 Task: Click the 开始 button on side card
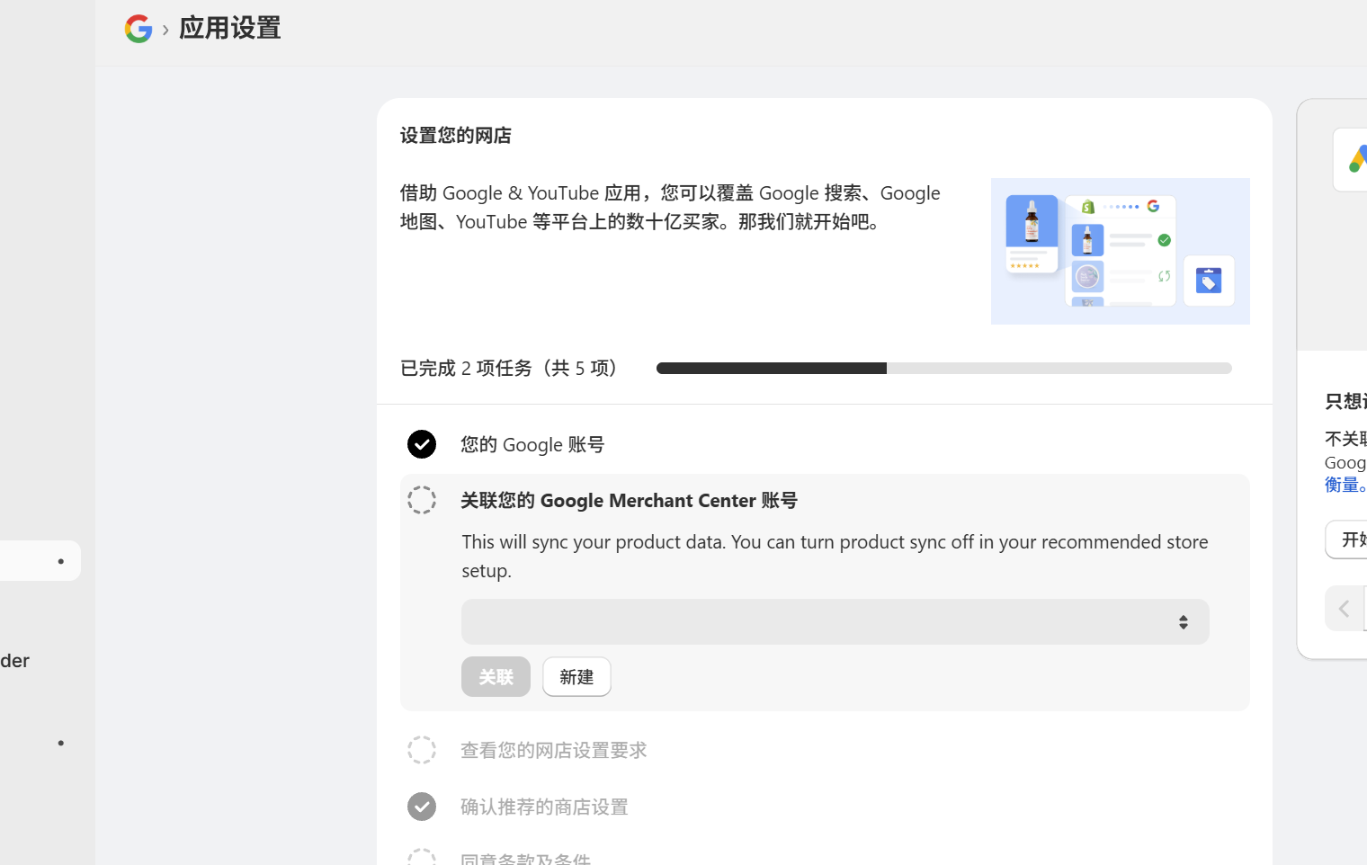[x=1347, y=540]
